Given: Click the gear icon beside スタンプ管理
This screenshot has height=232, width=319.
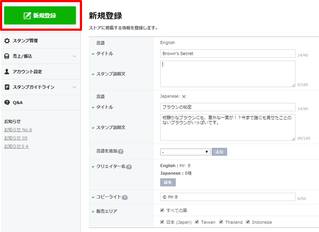Looking at the screenshot, I should tap(7, 40).
